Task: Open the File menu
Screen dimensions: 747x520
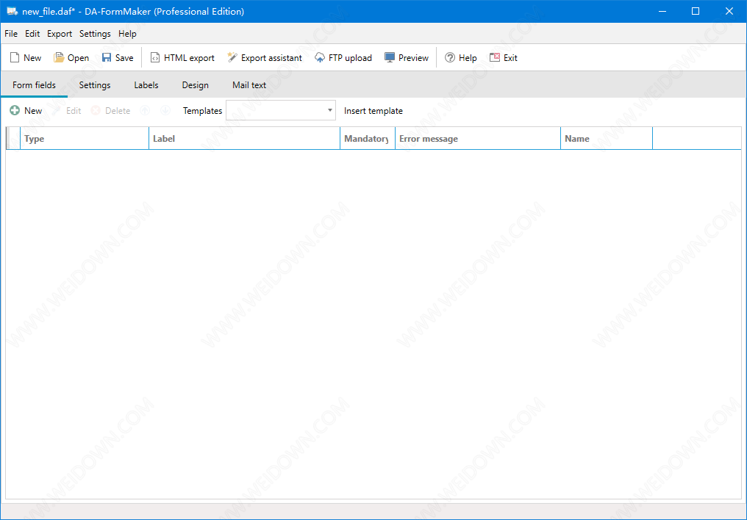Action: (11, 34)
